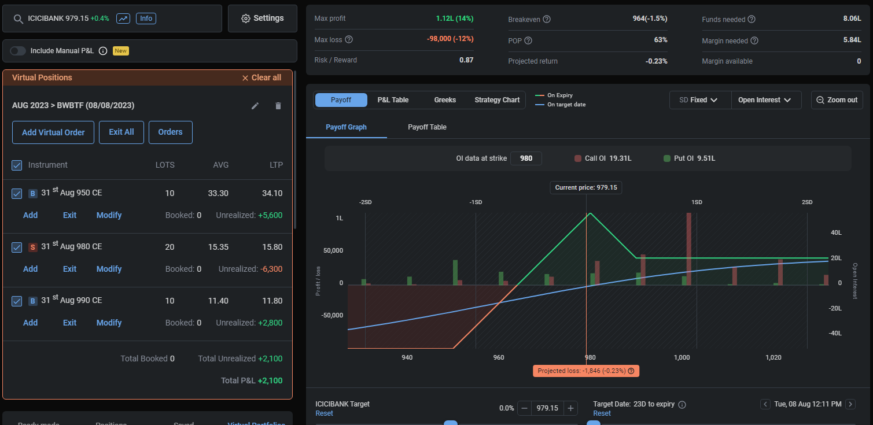
Task: Click Modify link for 980 CE
Action: tap(109, 269)
